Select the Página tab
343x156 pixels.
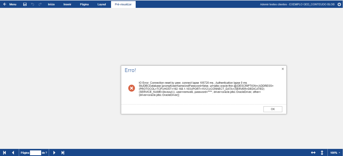pyautogui.click(x=84, y=4)
